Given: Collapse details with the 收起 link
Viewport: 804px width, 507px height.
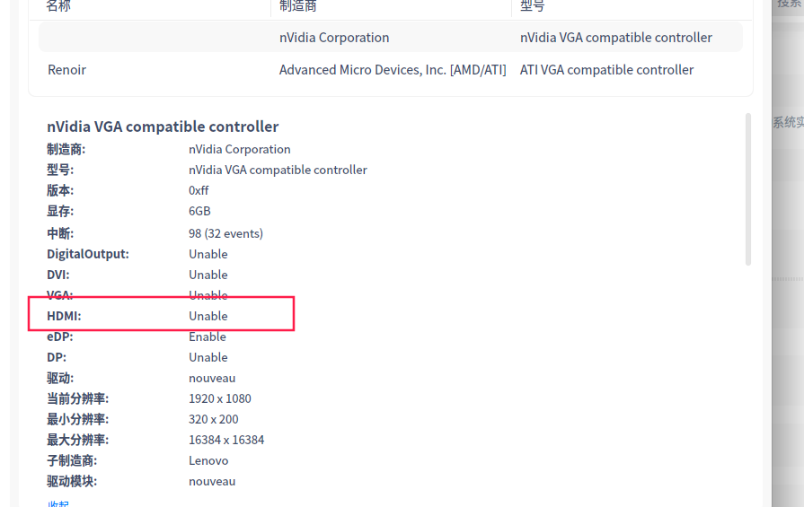Looking at the screenshot, I should (x=57, y=503).
